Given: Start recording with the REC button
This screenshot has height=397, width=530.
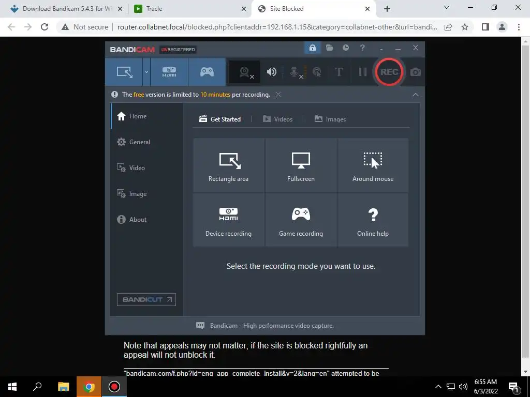Looking at the screenshot, I should click(389, 72).
